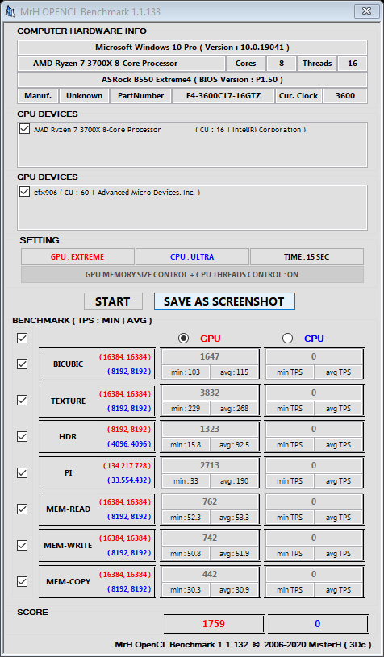
Task: Start the benchmark
Action: 113,301
